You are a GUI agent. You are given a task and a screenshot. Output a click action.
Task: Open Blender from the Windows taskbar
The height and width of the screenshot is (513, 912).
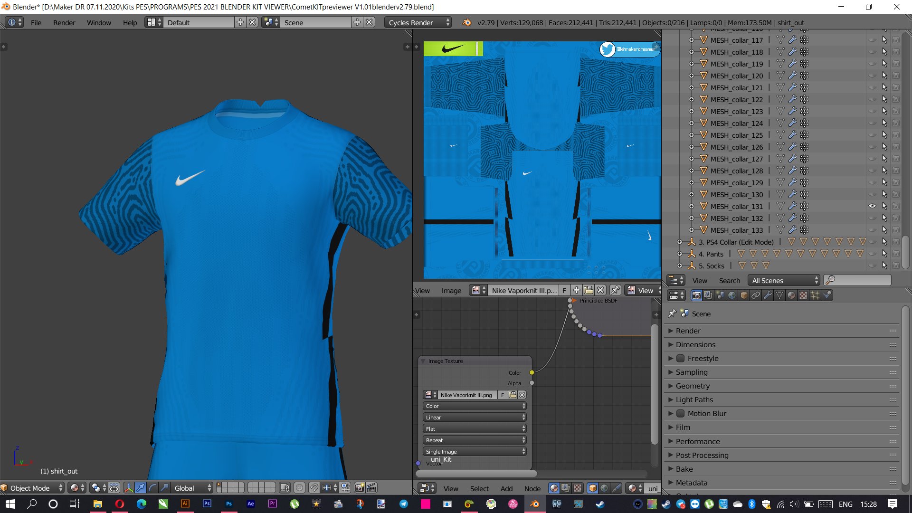tap(535, 504)
